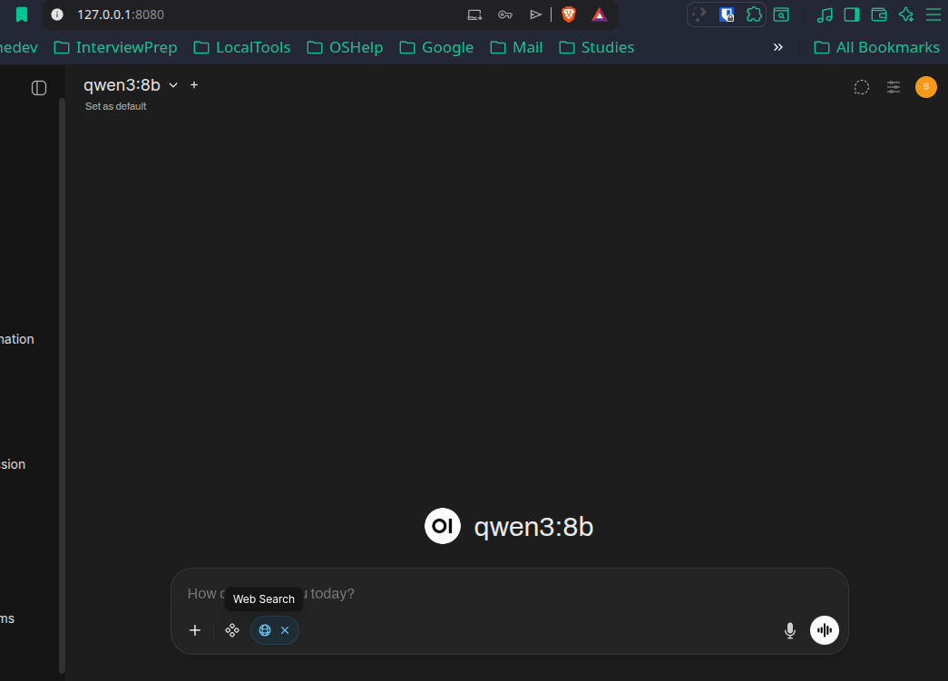Open the All Bookmarks folder
This screenshot has width=948, height=681.
point(876,47)
